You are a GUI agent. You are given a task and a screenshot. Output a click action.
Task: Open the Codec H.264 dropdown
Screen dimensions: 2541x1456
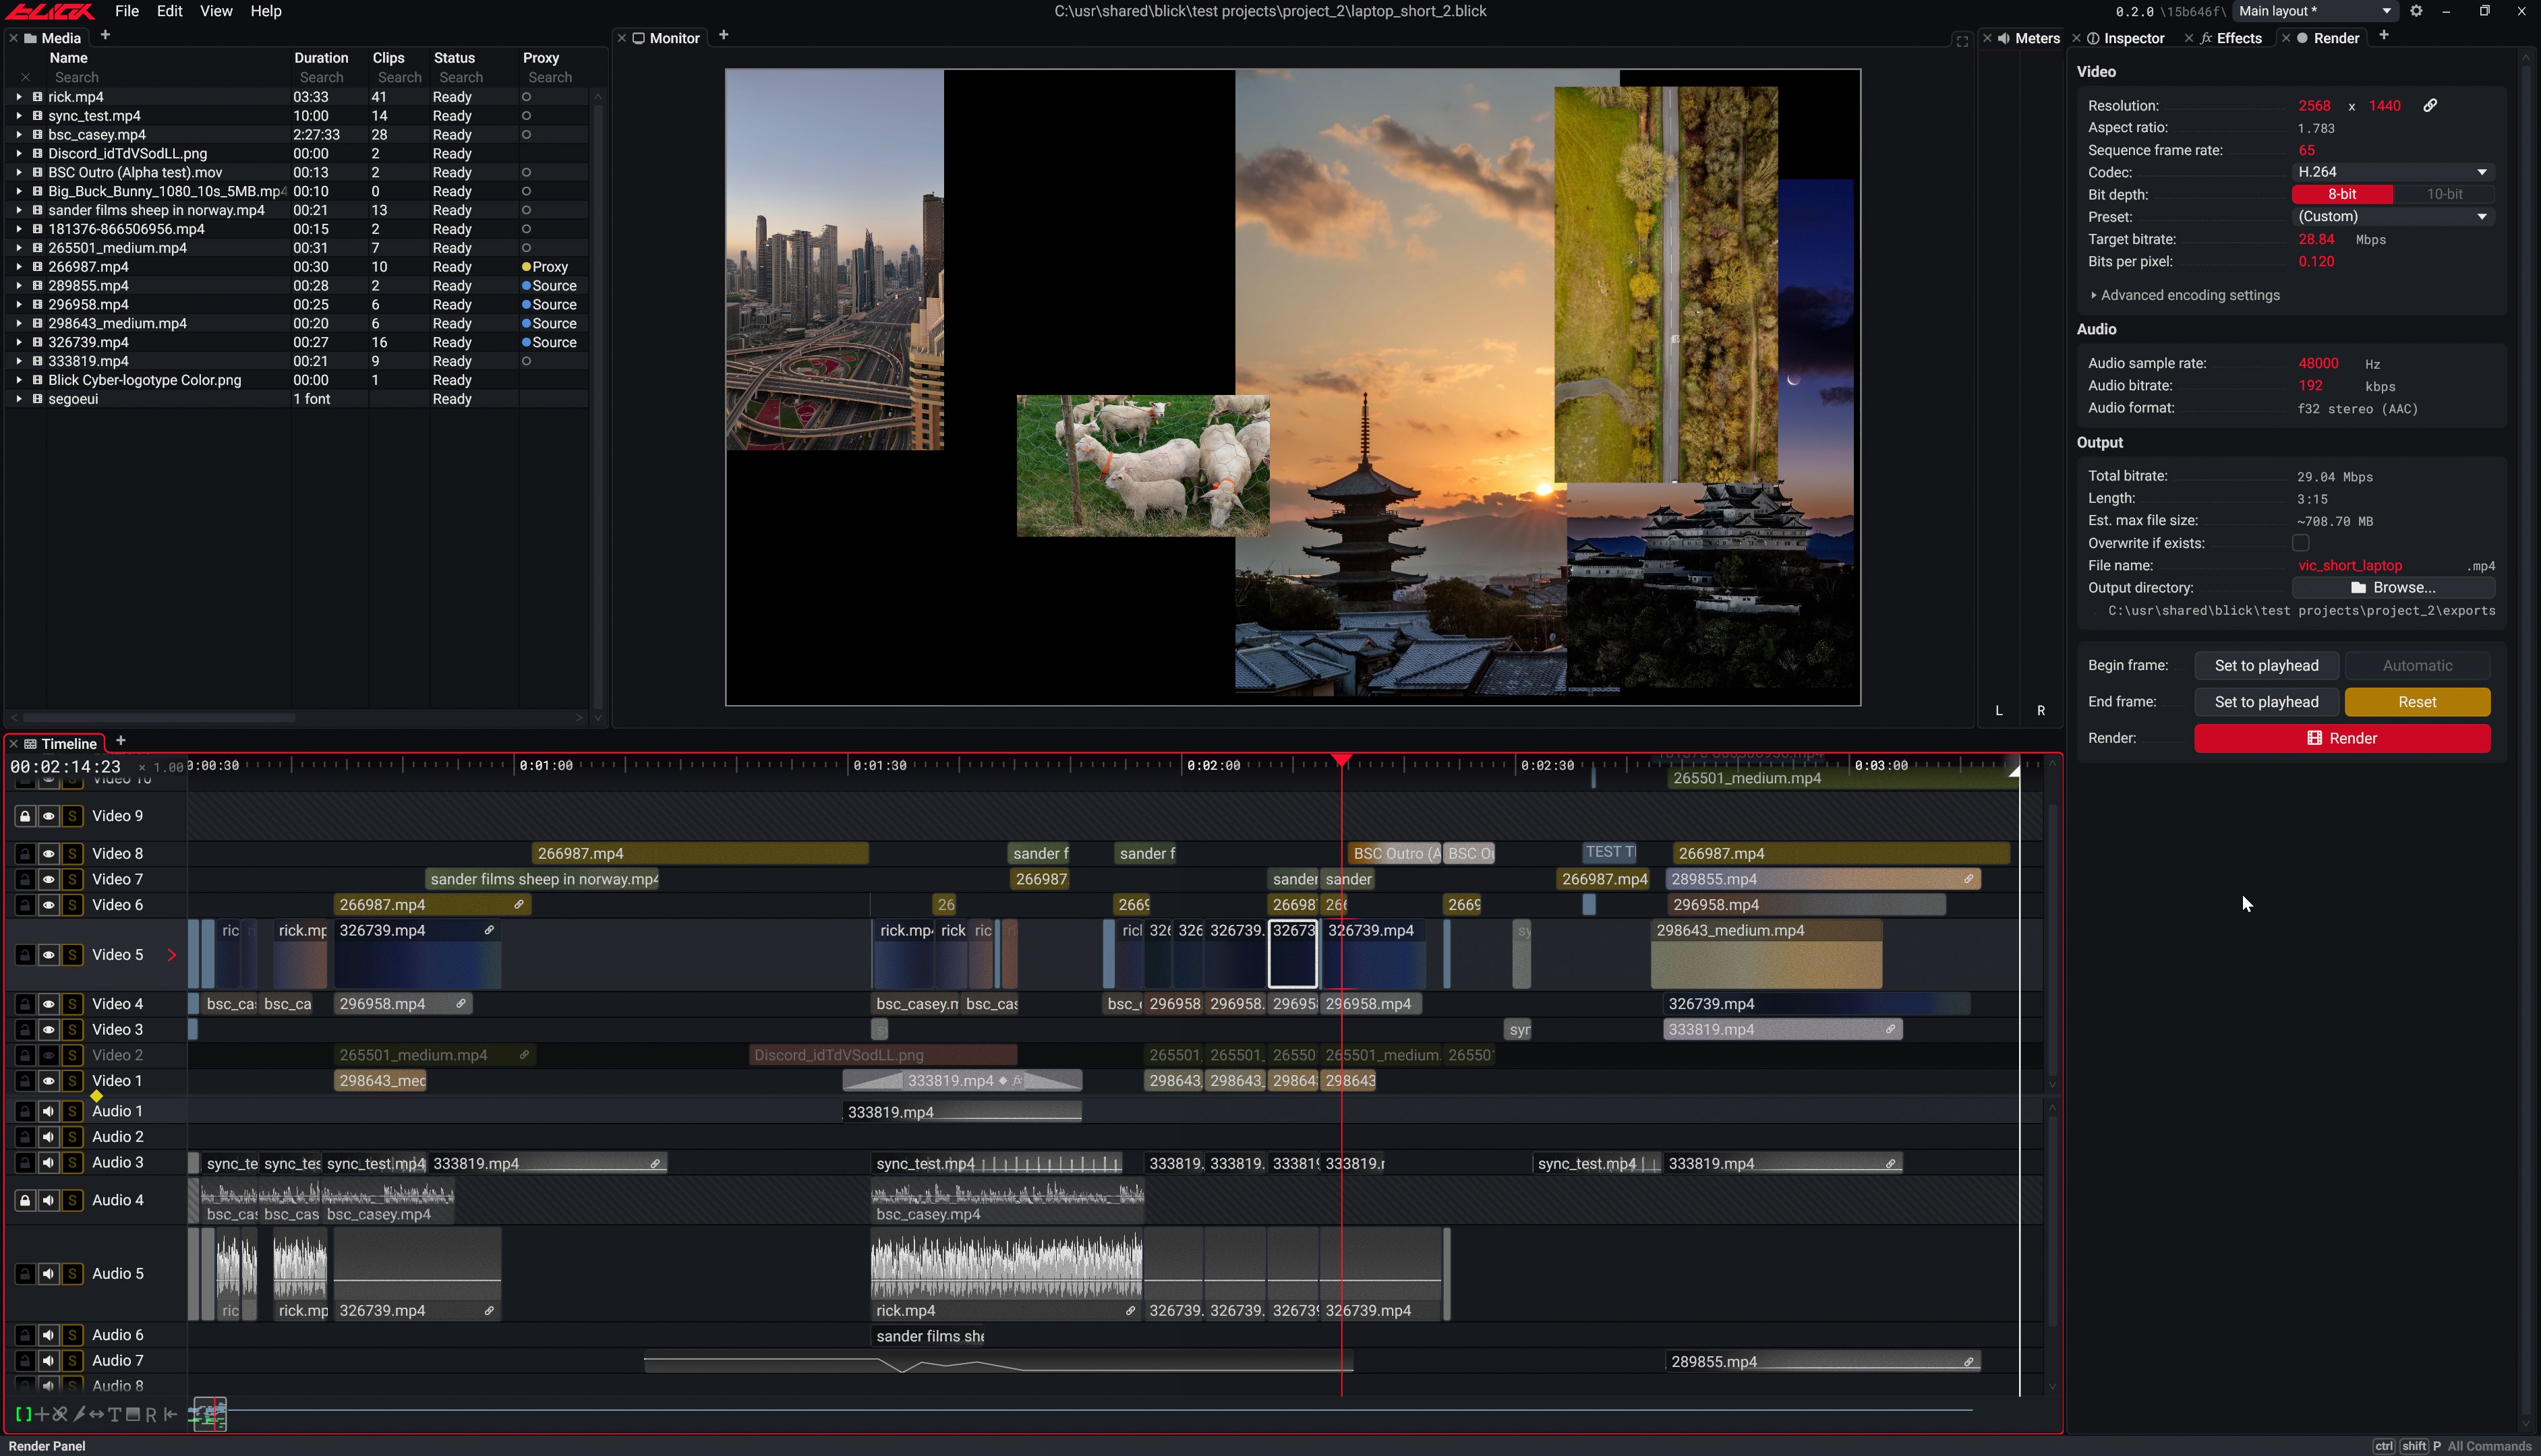[x=2393, y=172]
